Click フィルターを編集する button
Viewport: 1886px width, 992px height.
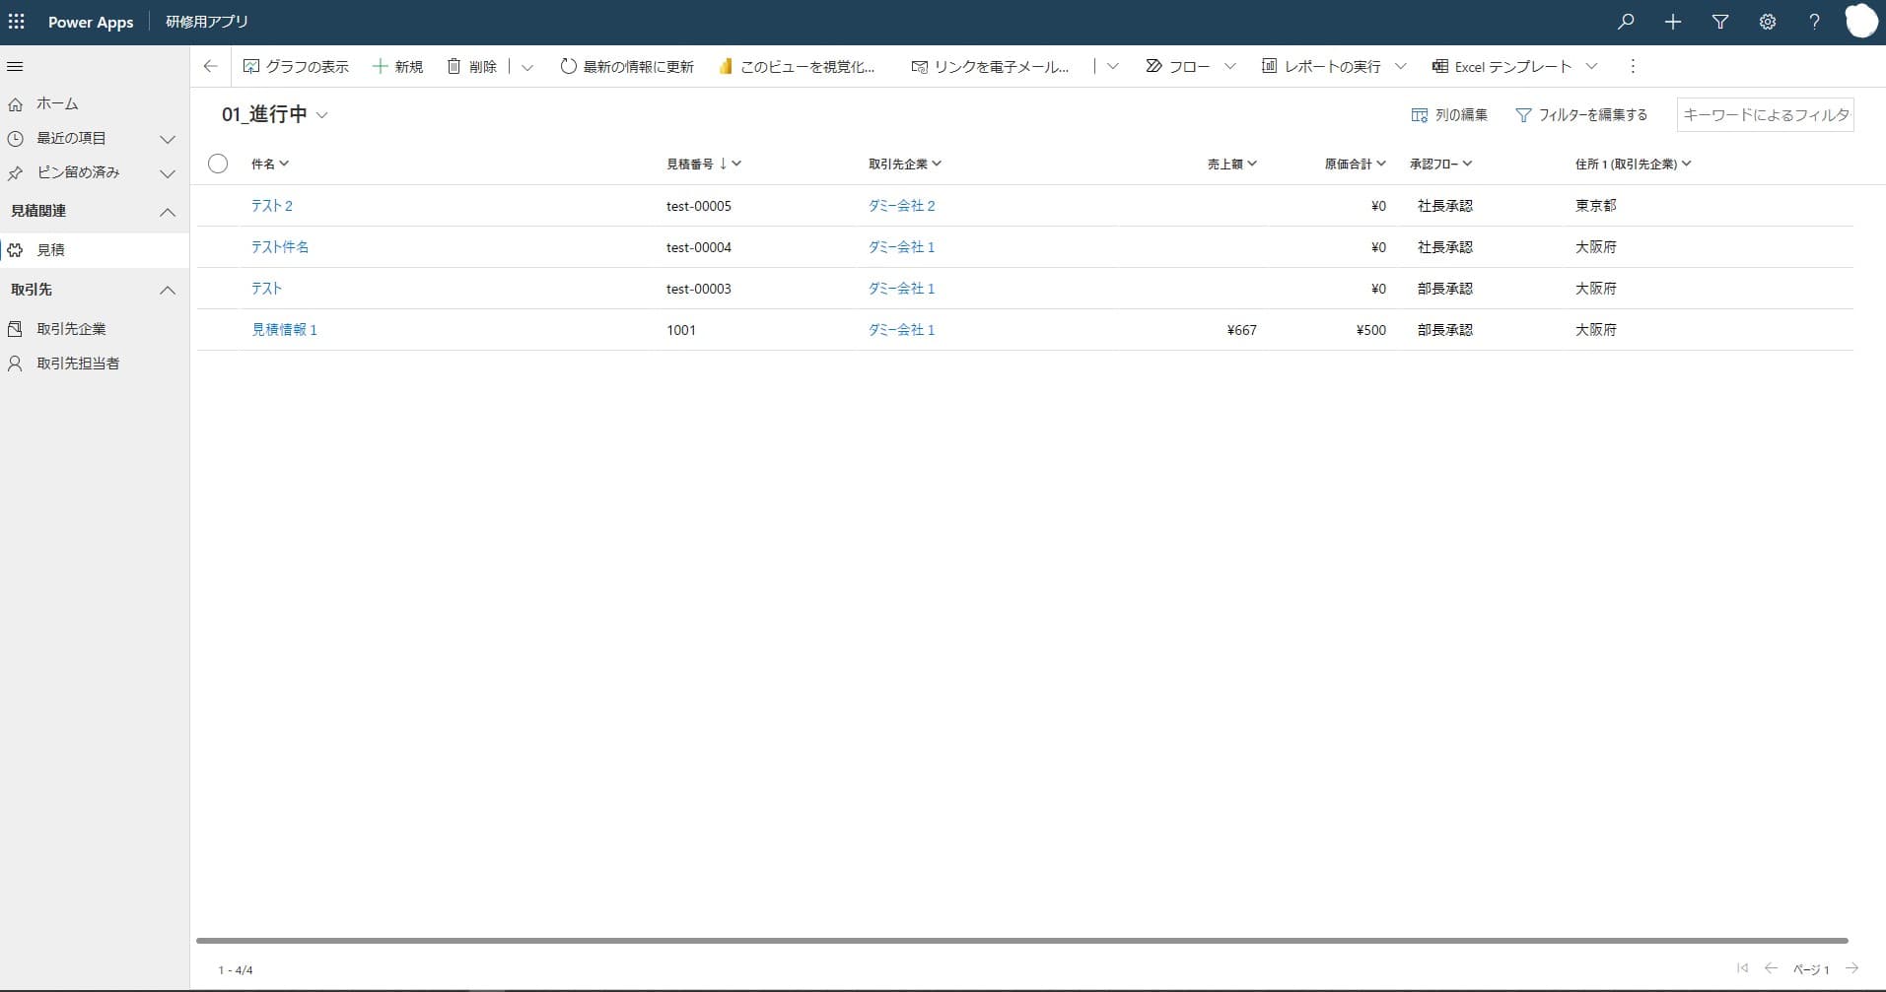click(1581, 115)
